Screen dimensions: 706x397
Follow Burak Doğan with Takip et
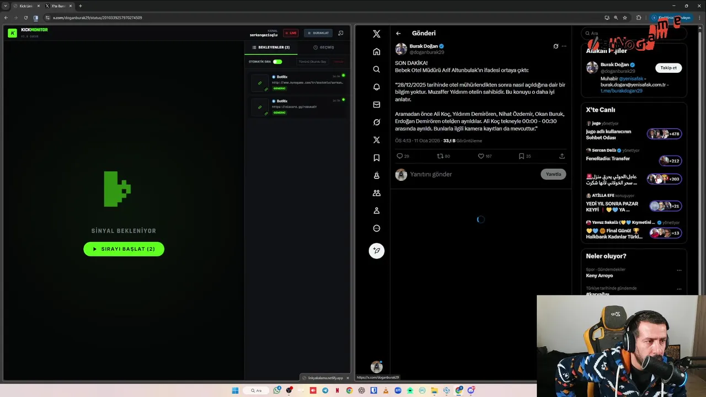tap(668, 68)
